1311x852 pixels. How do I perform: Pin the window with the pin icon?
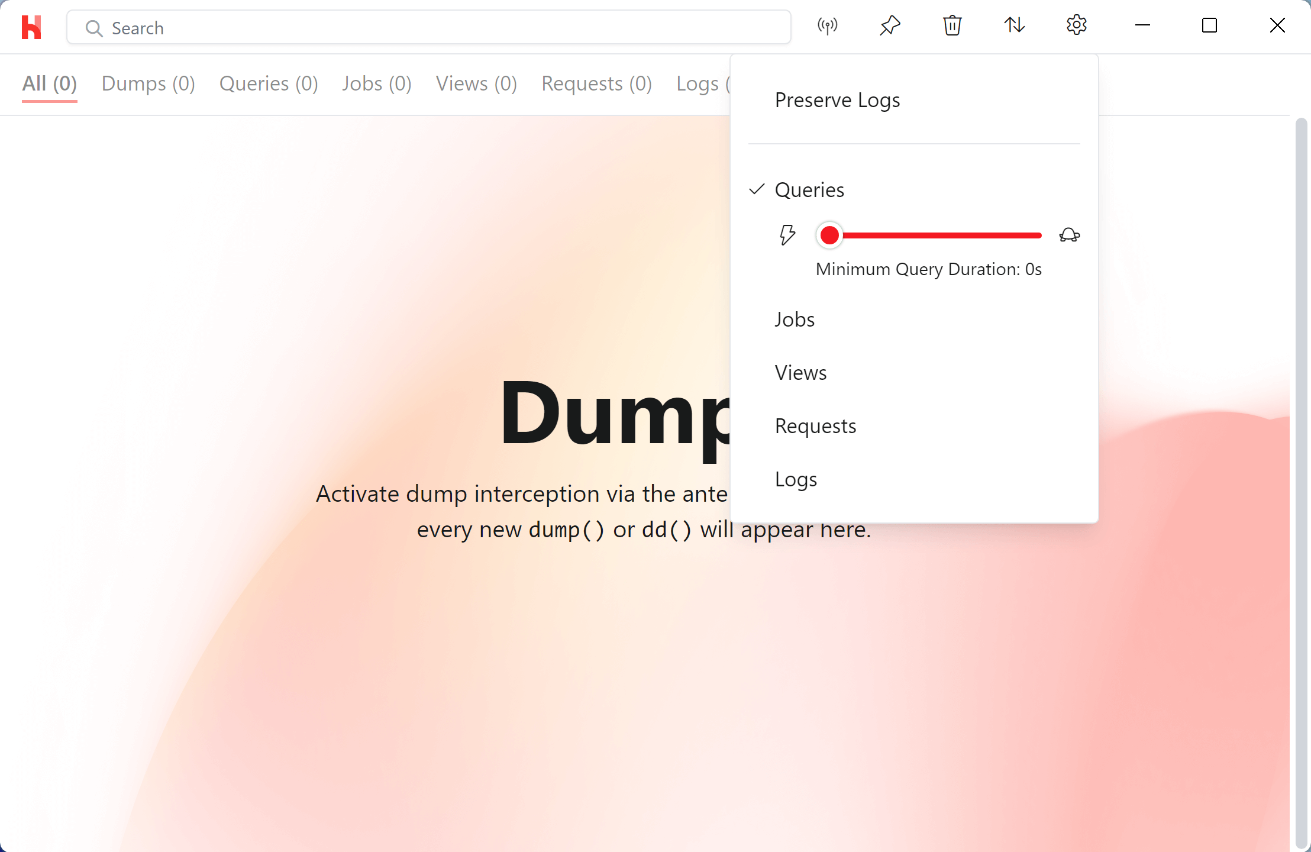point(890,26)
